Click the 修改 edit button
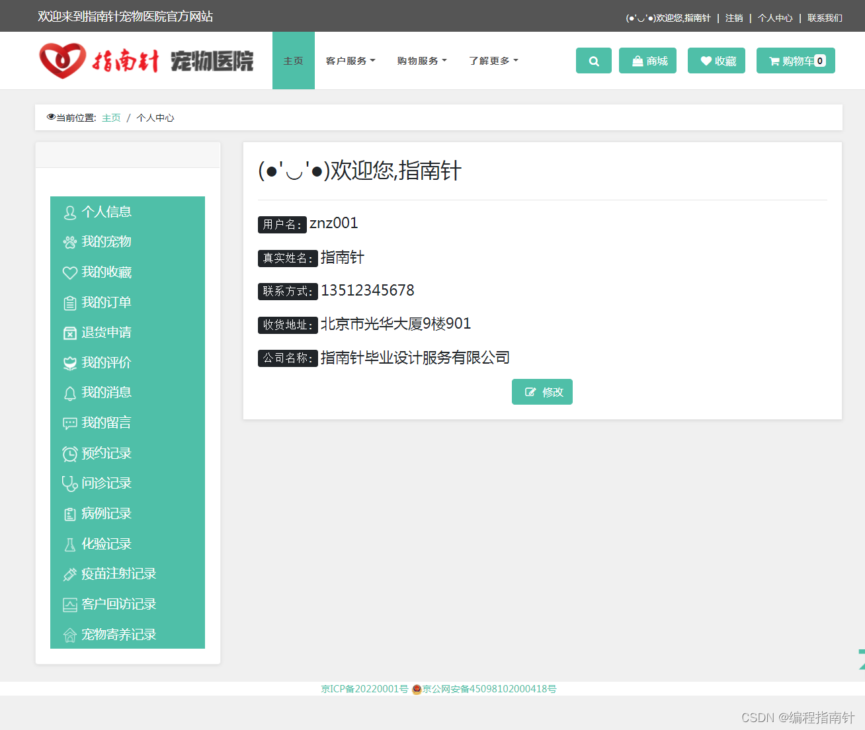 (x=542, y=392)
